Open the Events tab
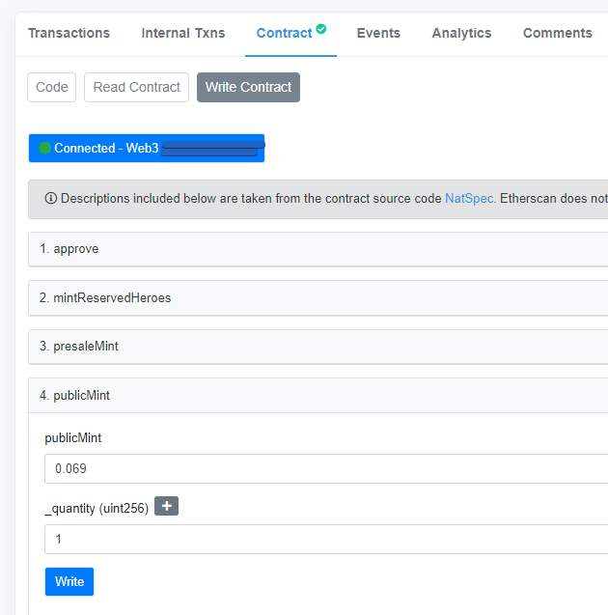The height and width of the screenshot is (615, 608). coord(378,34)
